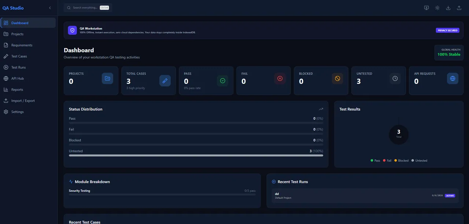Open Requirements in the sidebar
This screenshot has height=224, width=469.
tap(28, 45)
